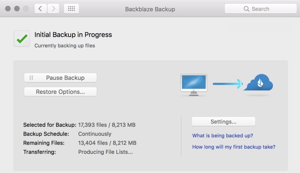Click the Remaining Files value
This screenshot has width=300, height=173.
[x=107, y=143]
